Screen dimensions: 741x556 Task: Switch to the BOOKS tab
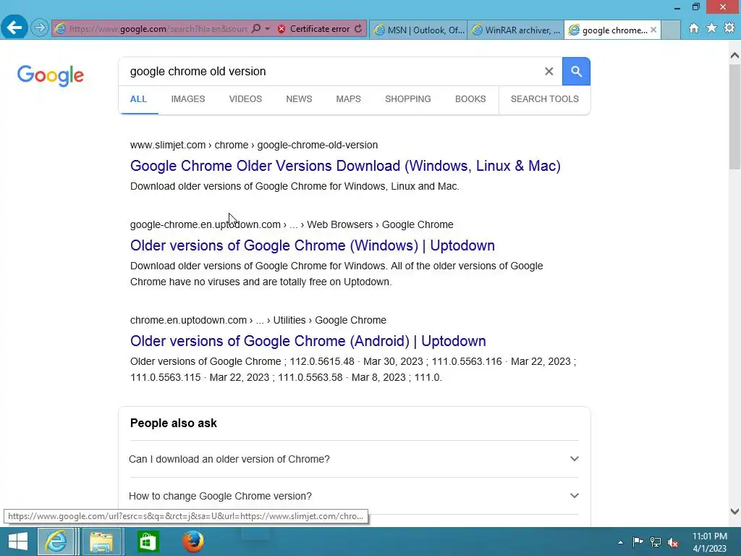coord(470,99)
